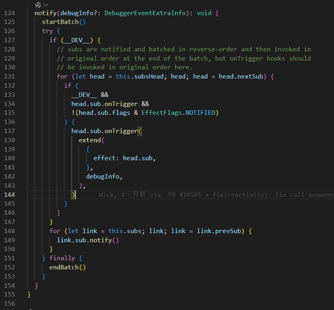
Task: Click the debugInfo argument on line 142
Action: tap(103, 177)
